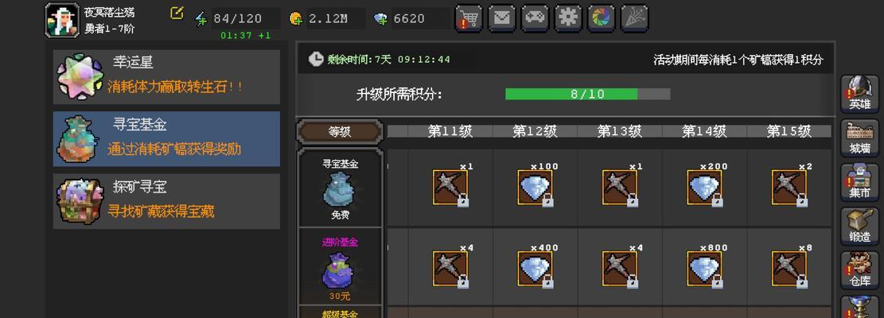Open the shopping cart store icon

coord(469,18)
